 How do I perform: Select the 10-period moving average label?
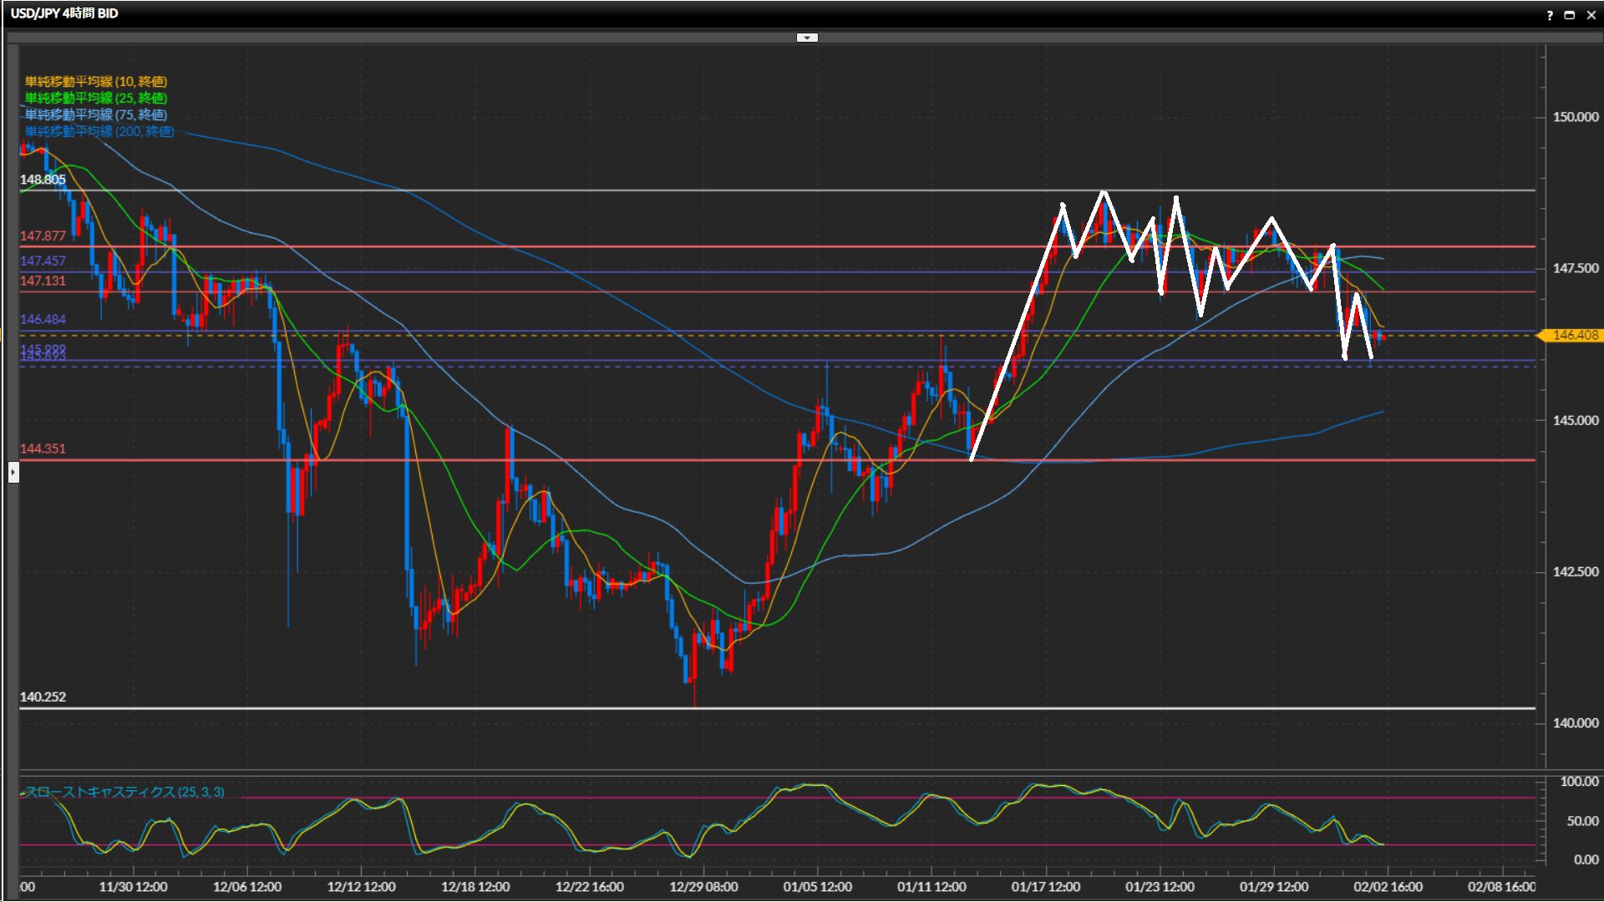(x=95, y=81)
